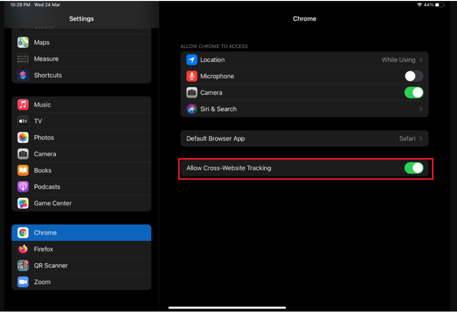This screenshot has height=314, width=457.
Task: Tap the TV label
Action: point(38,121)
